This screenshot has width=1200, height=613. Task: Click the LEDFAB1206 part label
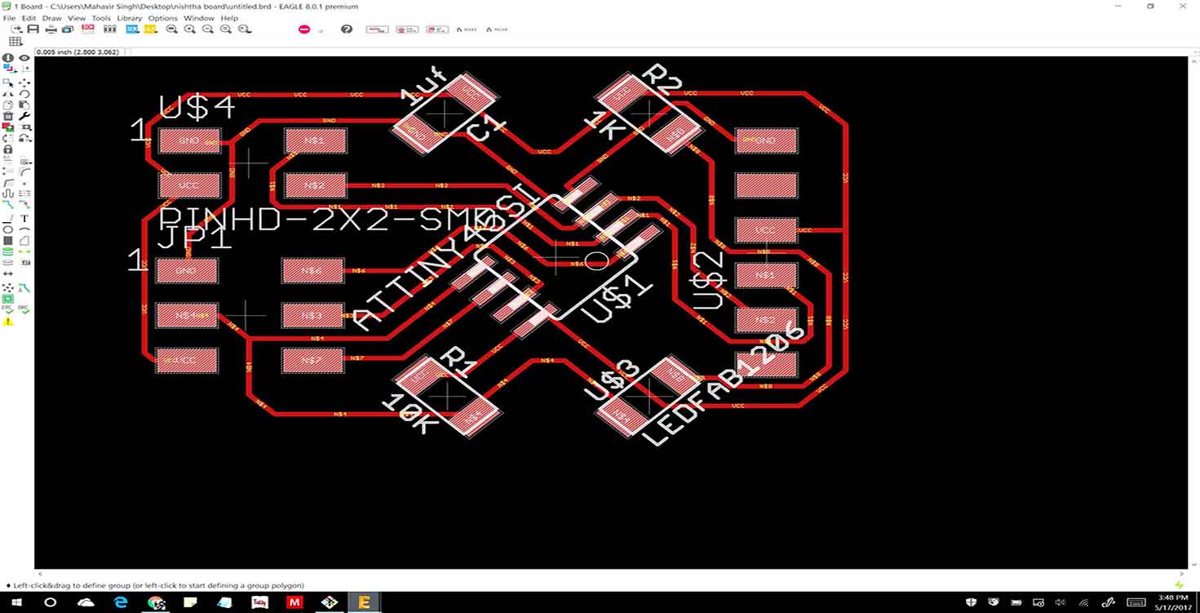click(x=724, y=384)
